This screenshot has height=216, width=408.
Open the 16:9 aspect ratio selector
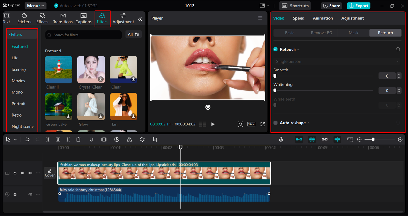[x=251, y=124]
